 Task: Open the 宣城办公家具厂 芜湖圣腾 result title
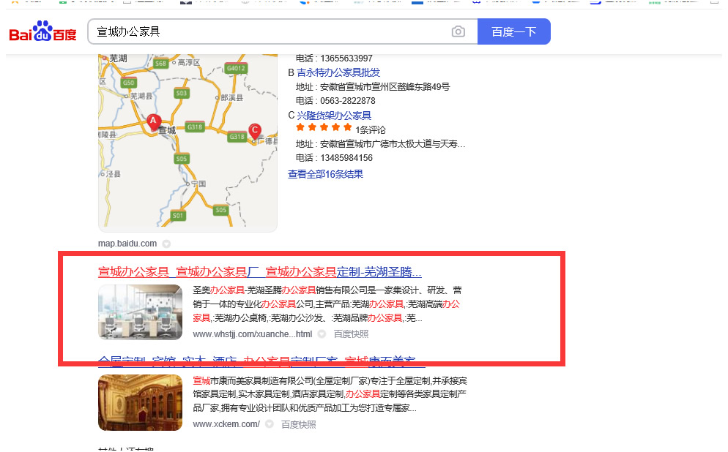(259, 272)
